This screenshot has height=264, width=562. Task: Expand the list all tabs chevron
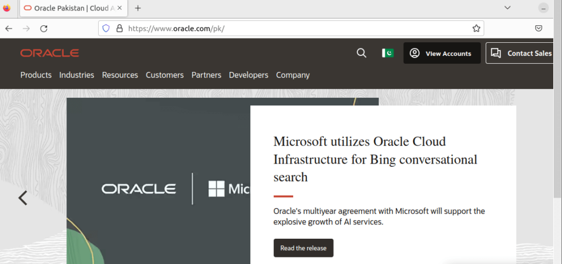point(508,8)
